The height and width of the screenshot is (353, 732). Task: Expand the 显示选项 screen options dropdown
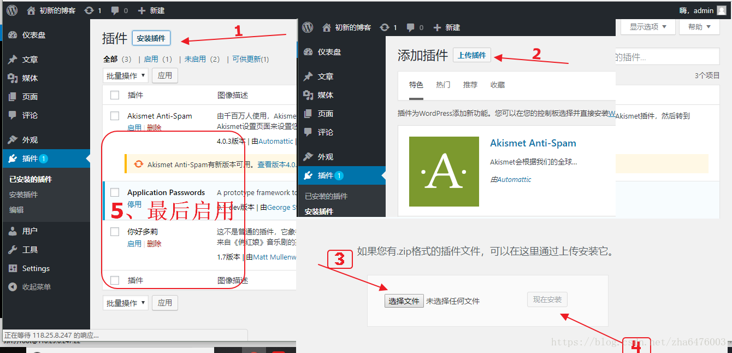[648, 27]
